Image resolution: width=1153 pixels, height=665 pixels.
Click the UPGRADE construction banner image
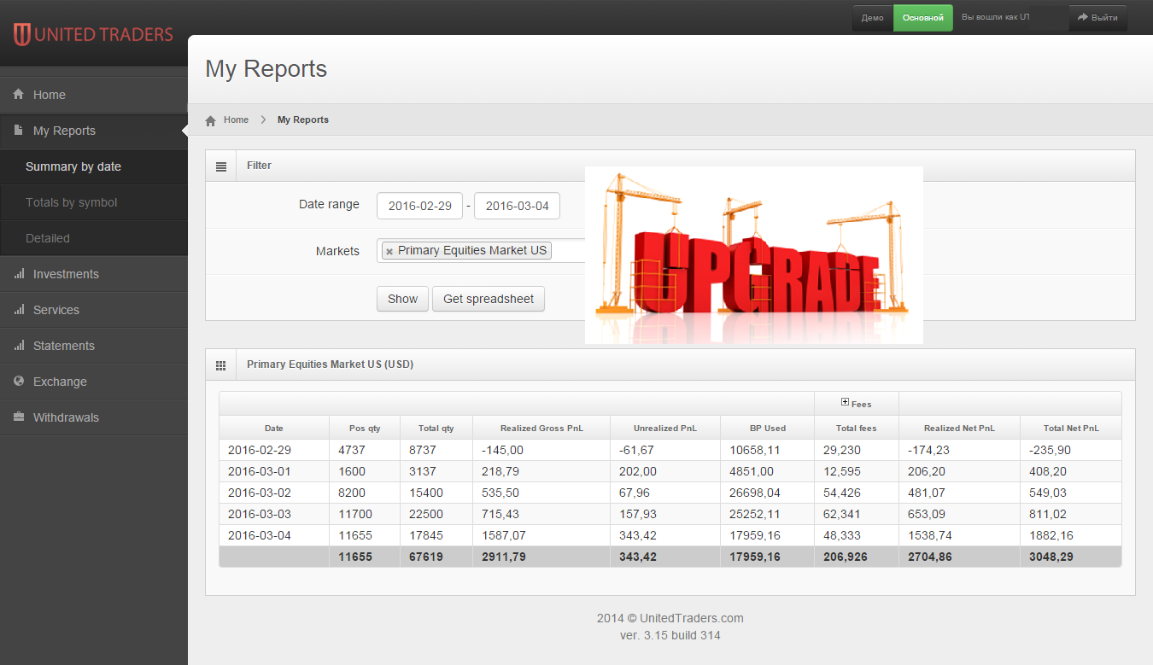point(754,255)
